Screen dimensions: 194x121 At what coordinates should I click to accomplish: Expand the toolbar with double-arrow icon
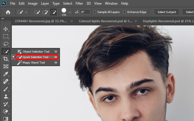coord(3,18)
